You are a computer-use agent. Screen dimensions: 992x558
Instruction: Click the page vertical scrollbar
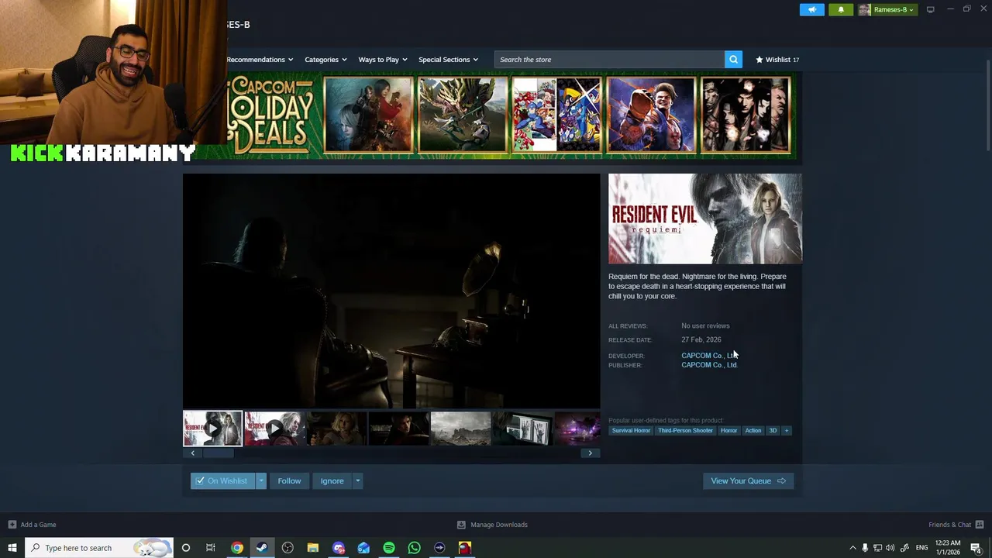click(987, 105)
